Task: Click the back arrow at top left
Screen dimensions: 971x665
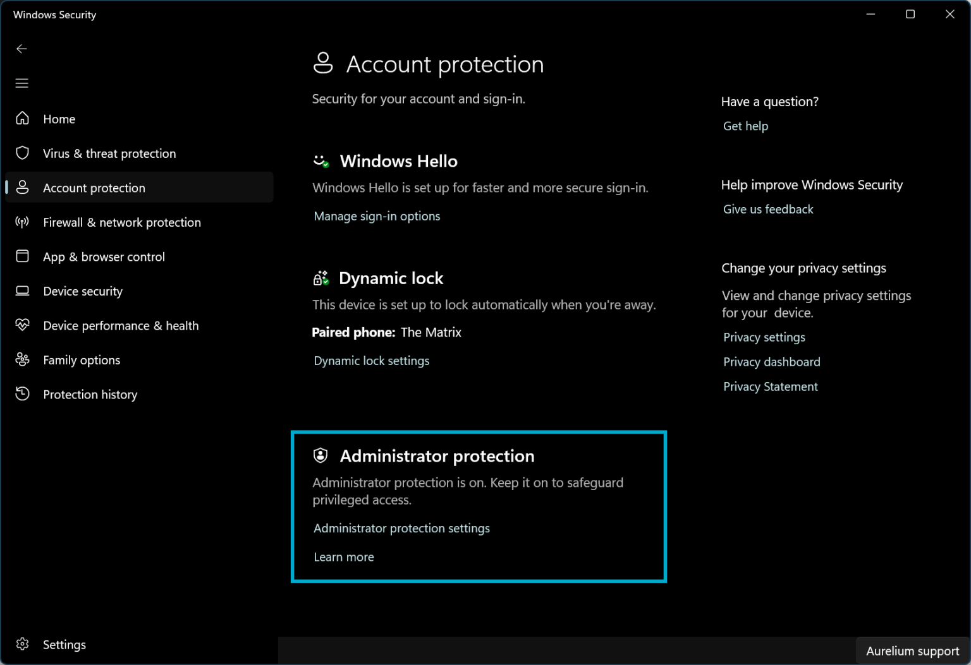Action: point(21,49)
